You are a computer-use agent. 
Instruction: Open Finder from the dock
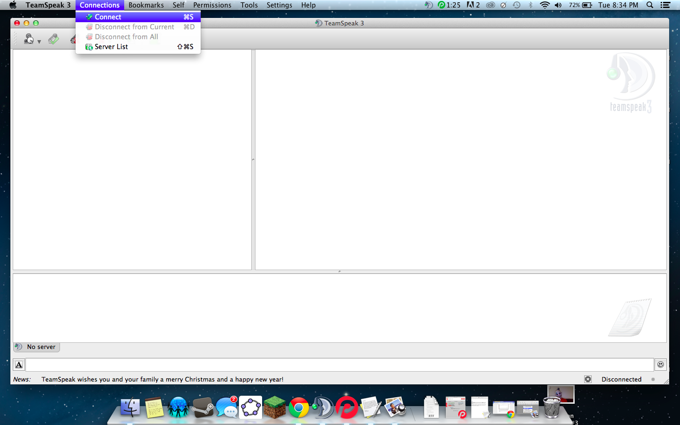tap(130, 408)
